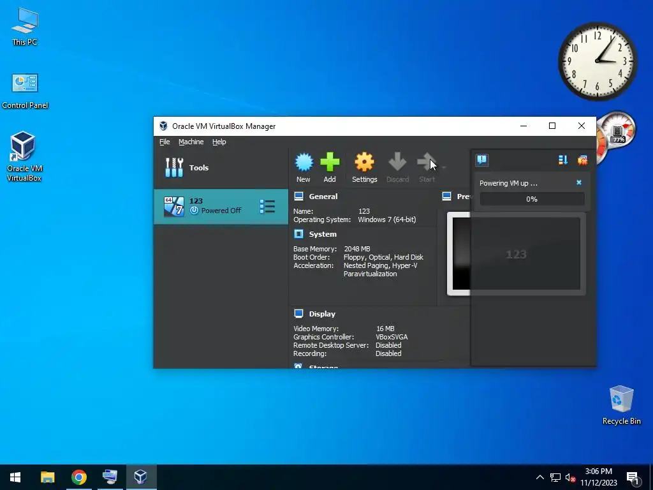Screen dimensions: 653x490
Task: Click the remove finished notifications icon
Action: click(x=582, y=160)
